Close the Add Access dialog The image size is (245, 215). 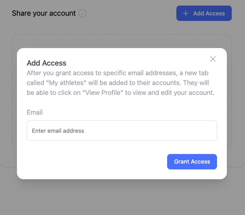213,59
